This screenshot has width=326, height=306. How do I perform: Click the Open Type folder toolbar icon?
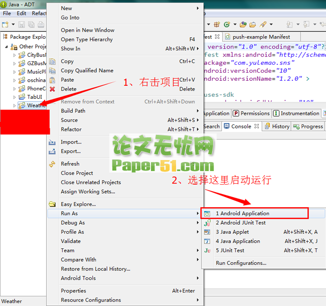243,25
